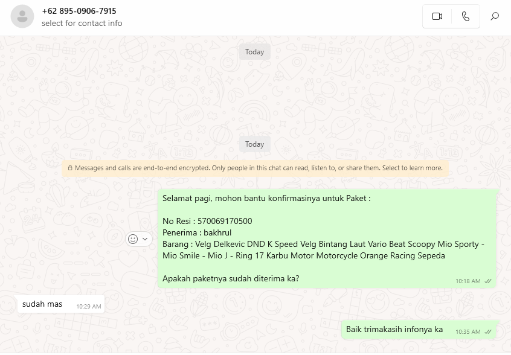The height and width of the screenshot is (355, 511).
Task: Click 'Apakah paketnya sudah diterima ka?' line
Action: pos(231,278)
